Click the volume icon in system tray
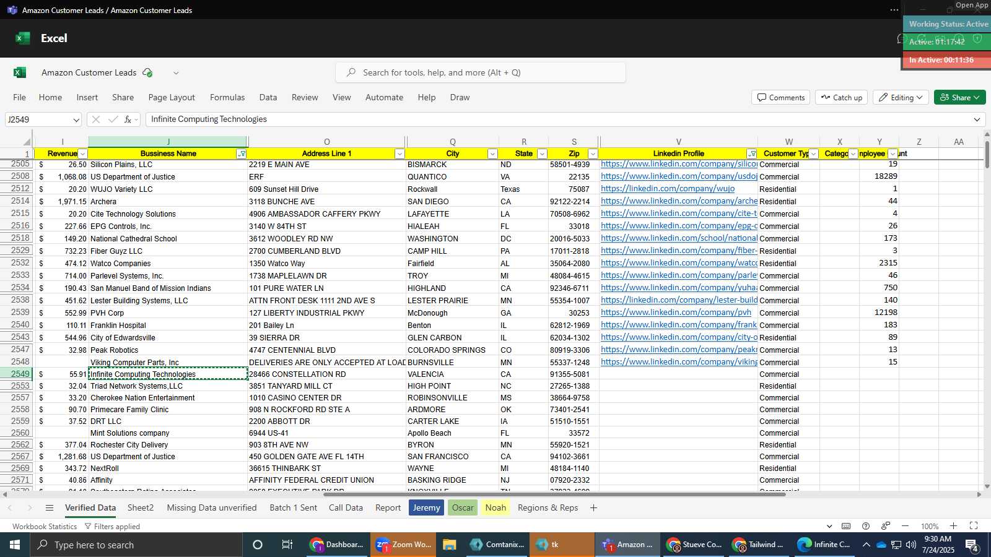The image size is (991, 557). (911, 545)
